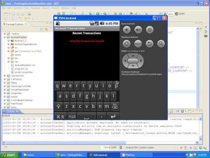
Task: Go to emulator Home screen
Action: coord(126,43)
